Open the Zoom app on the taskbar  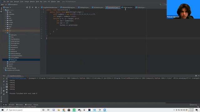click(105, 110)
